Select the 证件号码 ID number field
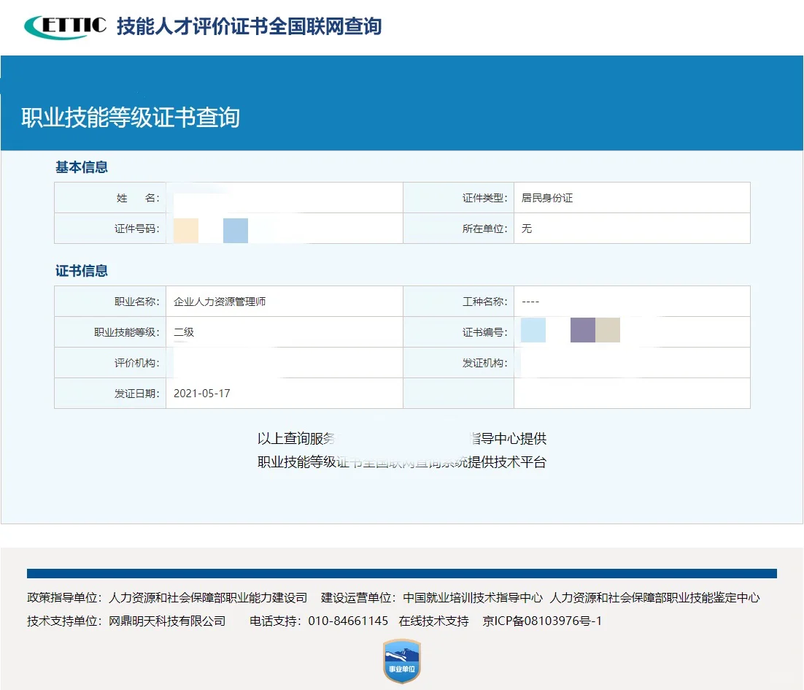The height and width of the screenshot is (690, 804). 277,228
